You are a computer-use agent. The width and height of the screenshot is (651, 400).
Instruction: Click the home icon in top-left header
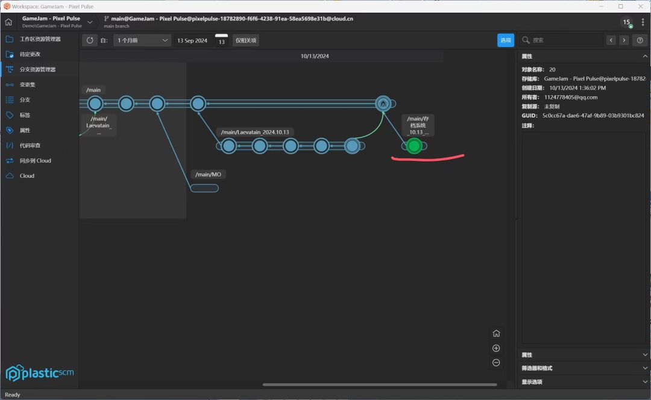point(8,22)
